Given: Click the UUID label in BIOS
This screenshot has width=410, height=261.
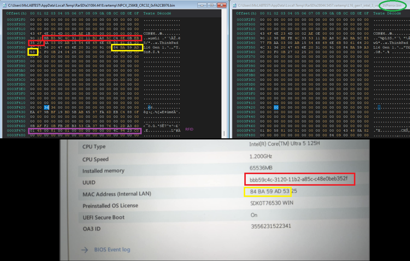Looking at the screenshot, I should click(89, 182).
